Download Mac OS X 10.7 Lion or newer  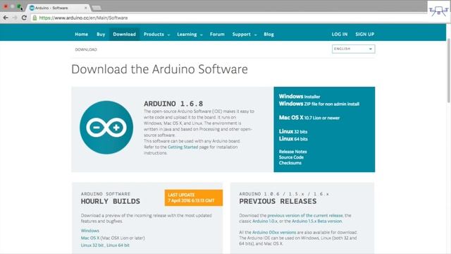click(x=309, y=118)
